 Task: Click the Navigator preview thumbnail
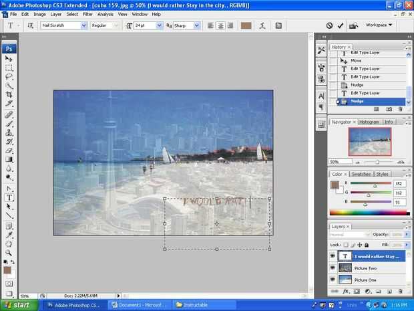coord(370,142)
